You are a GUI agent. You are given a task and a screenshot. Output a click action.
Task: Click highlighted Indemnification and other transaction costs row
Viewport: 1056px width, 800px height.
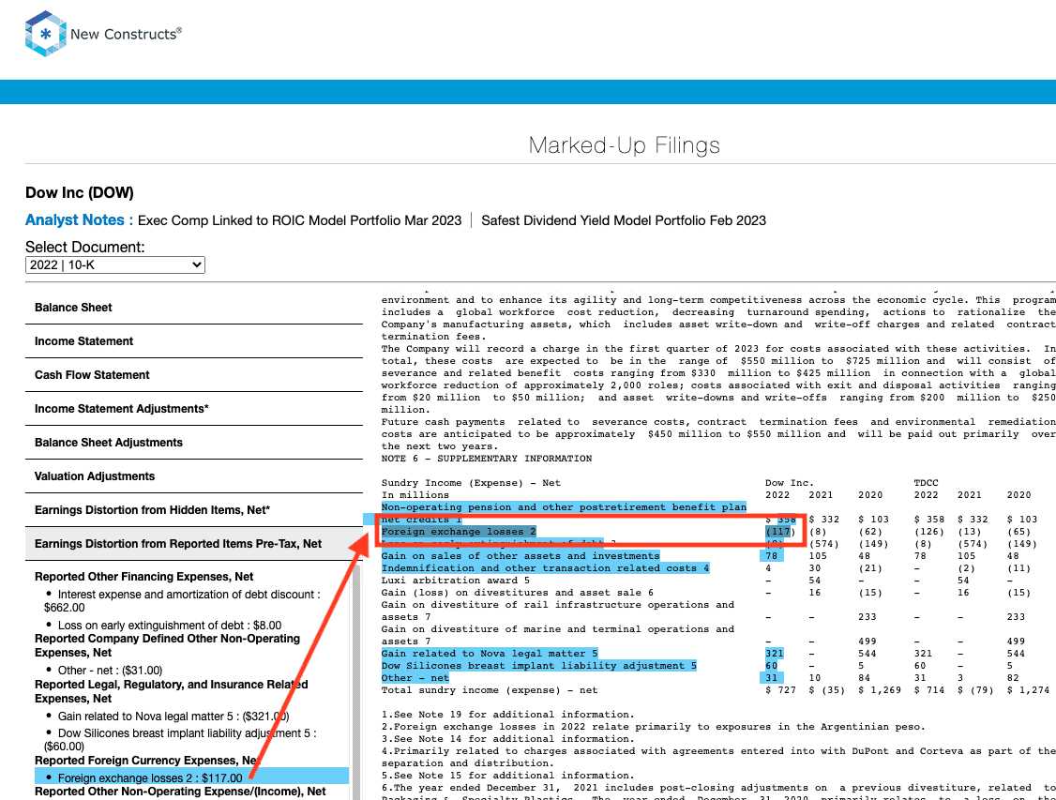click(546, 567)
